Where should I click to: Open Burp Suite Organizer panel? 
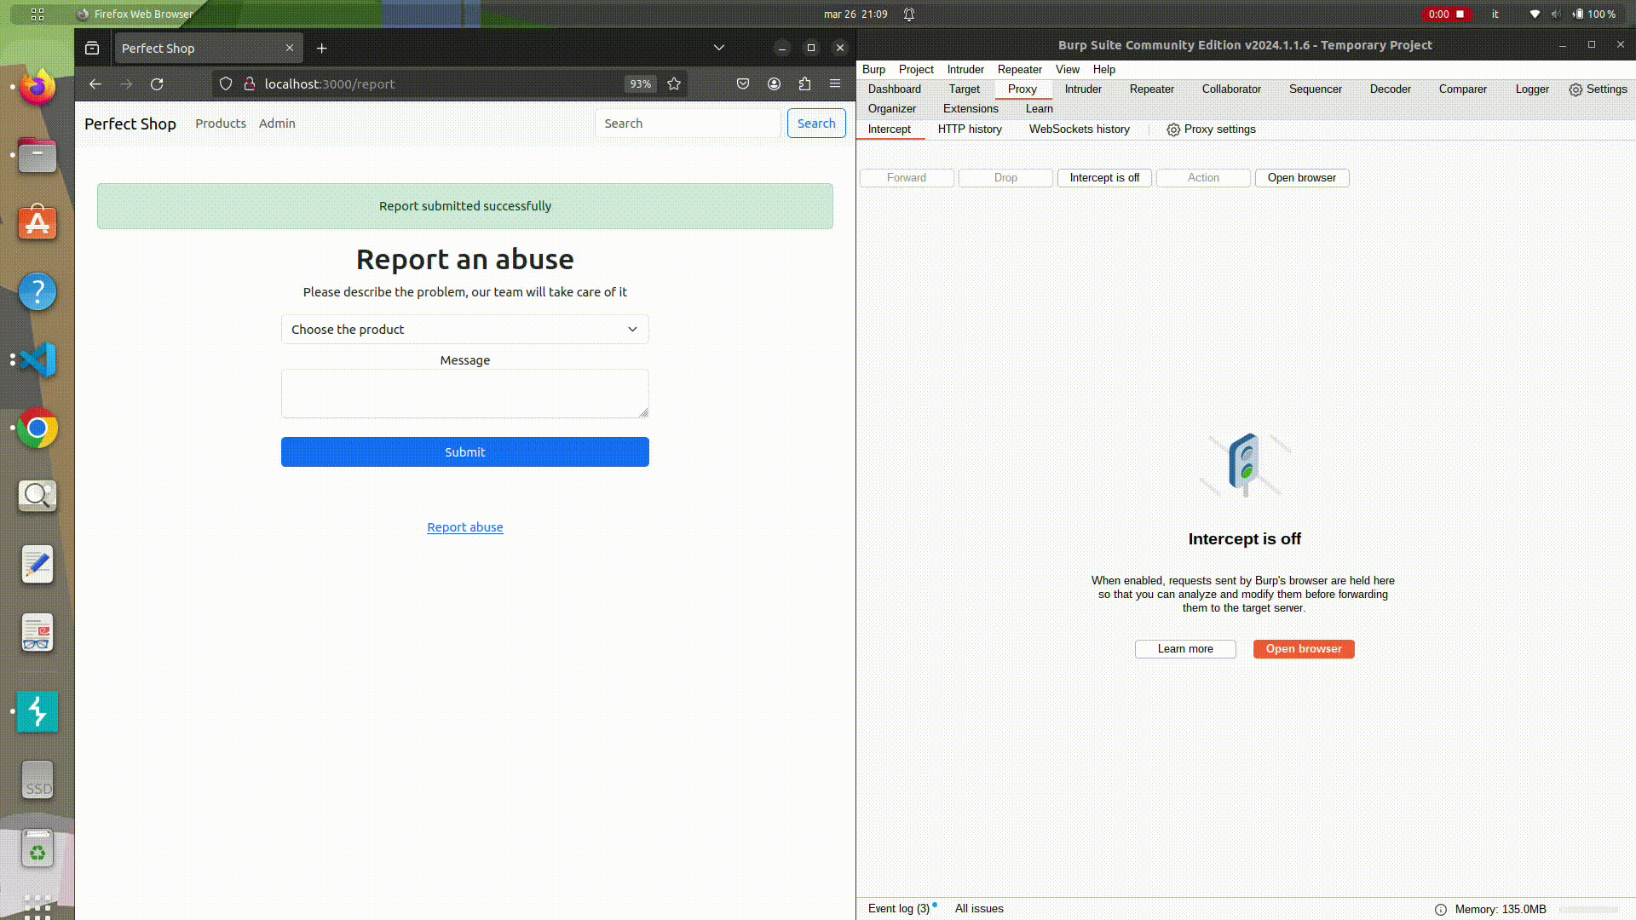point(891,108)
